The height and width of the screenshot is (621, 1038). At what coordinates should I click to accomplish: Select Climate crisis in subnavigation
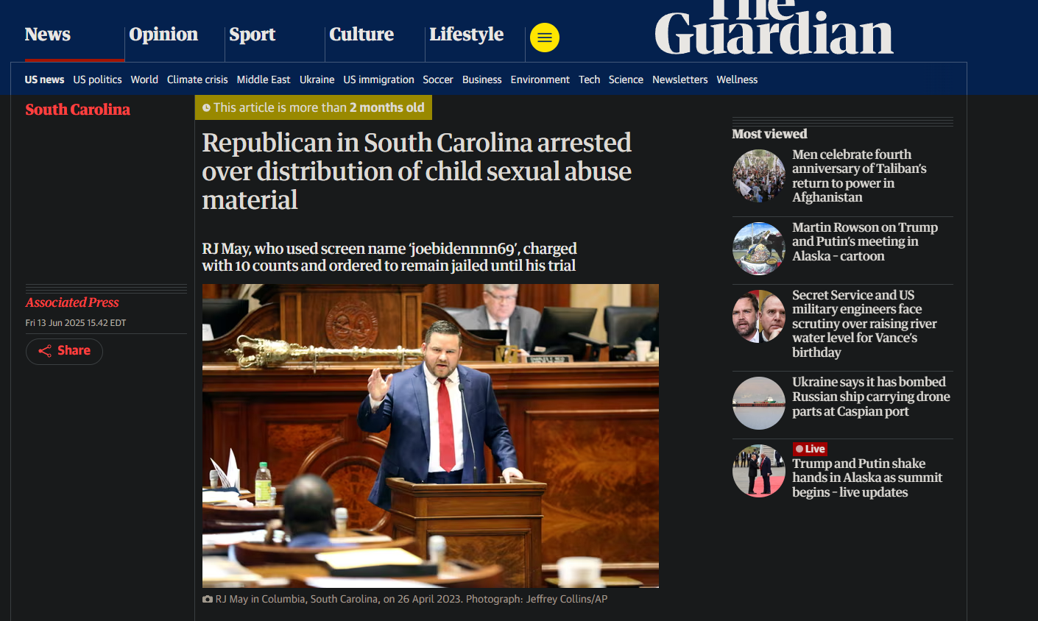coord(197,79)
